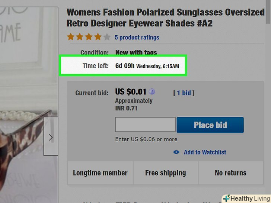This screenshot has width=271, height=203.
Task: Click the highlighted Time left 6d 09h row
Action: pos(122,66)
